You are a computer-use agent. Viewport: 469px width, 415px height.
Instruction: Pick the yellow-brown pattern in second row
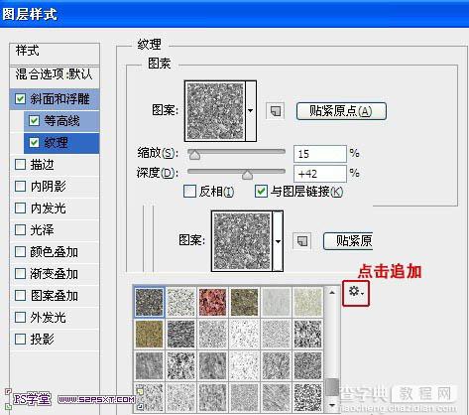[150, 334]
